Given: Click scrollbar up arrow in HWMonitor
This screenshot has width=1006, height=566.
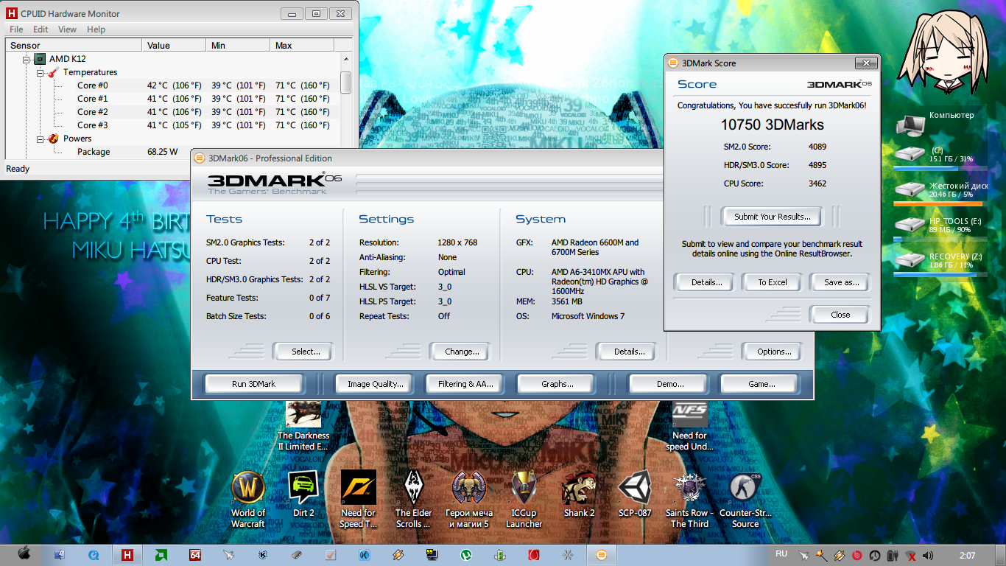Looking at the screenshot, I should coord(345,59).
